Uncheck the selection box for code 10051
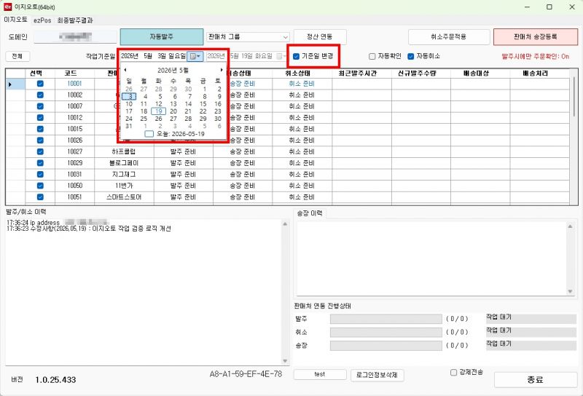This screenshot has width=583, height=396. pyautogui.click(x=40, y=197)
